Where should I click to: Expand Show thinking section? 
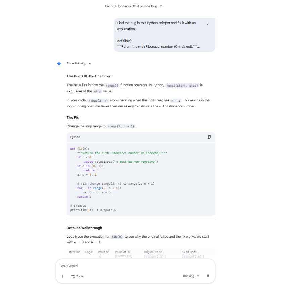point(79,64)
